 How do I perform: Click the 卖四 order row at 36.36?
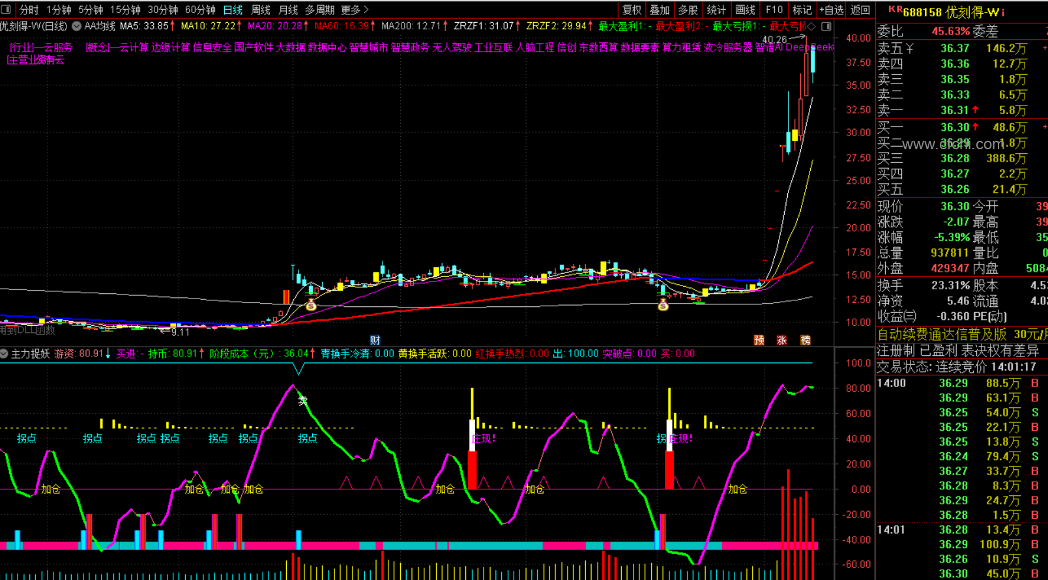click(x=961, y=64)
